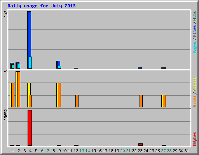Click the 25652 KBytes axis label

pyautogui.click(x=6, y=115)
